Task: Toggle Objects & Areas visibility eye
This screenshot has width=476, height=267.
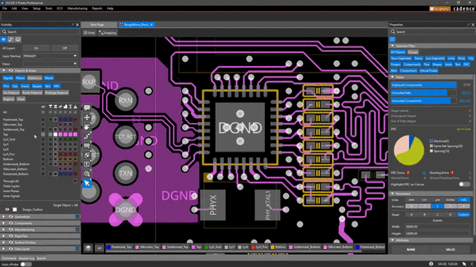Action: click(11, 70)
